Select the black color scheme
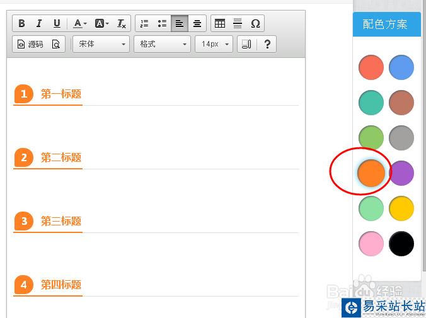The width and height of the screenshot is (426, 318). (401, 244)
